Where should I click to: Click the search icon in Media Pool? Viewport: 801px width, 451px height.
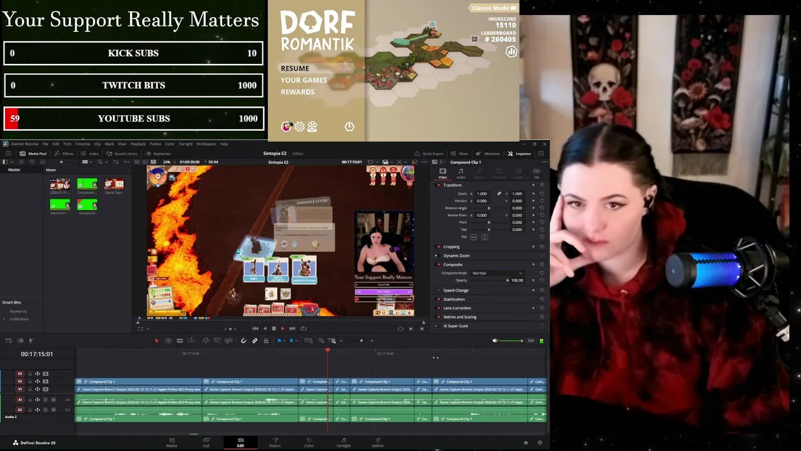point(99,162)
